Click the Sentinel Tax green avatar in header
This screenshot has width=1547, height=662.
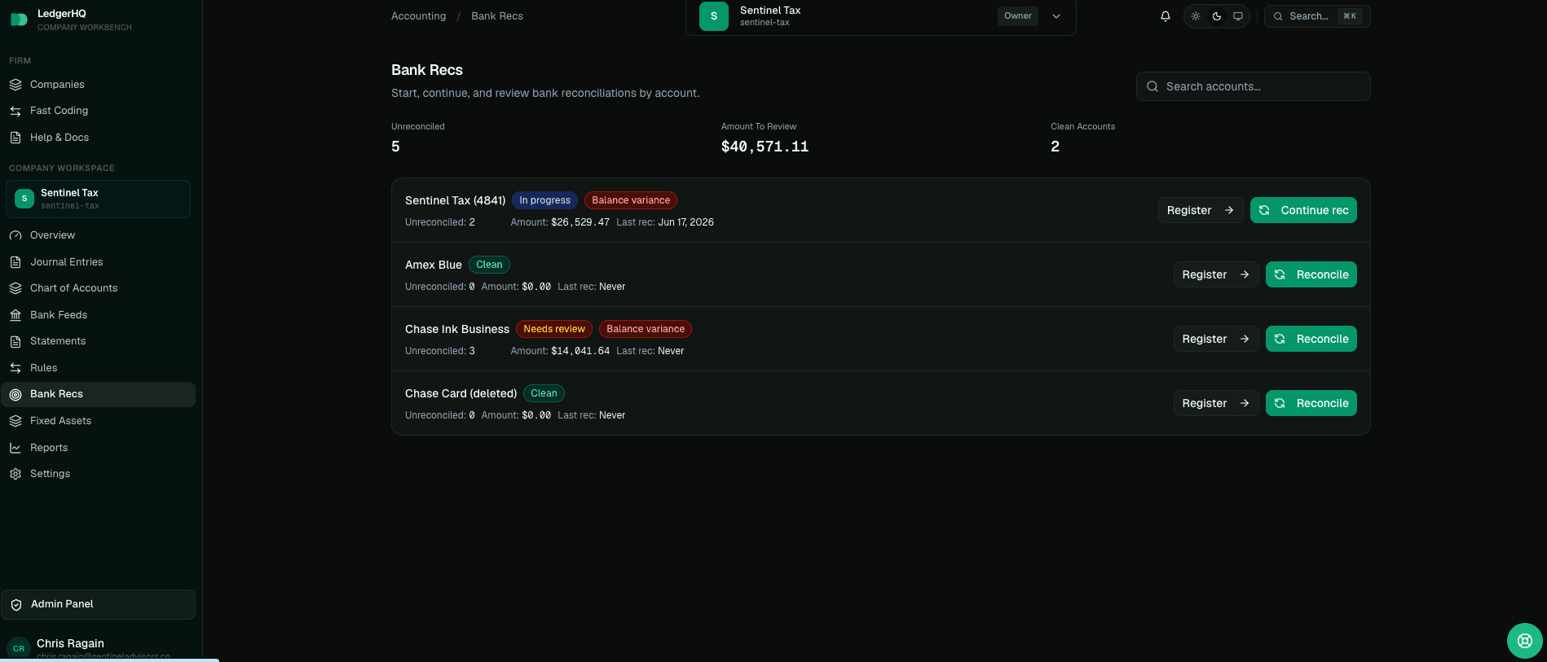714,16
